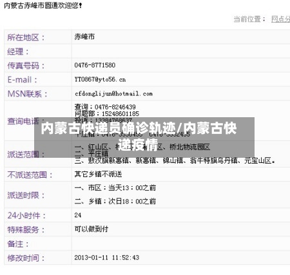Select the 查询 phone 0476-8246439
The width and height of the screenshot is (290, 275).
105,107
